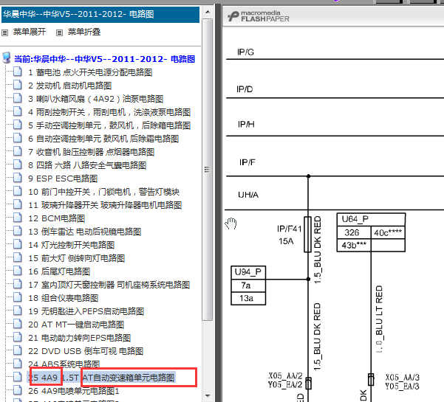Open 13 倒车雷达 电动后视镜电路图

tap(84, 232)
